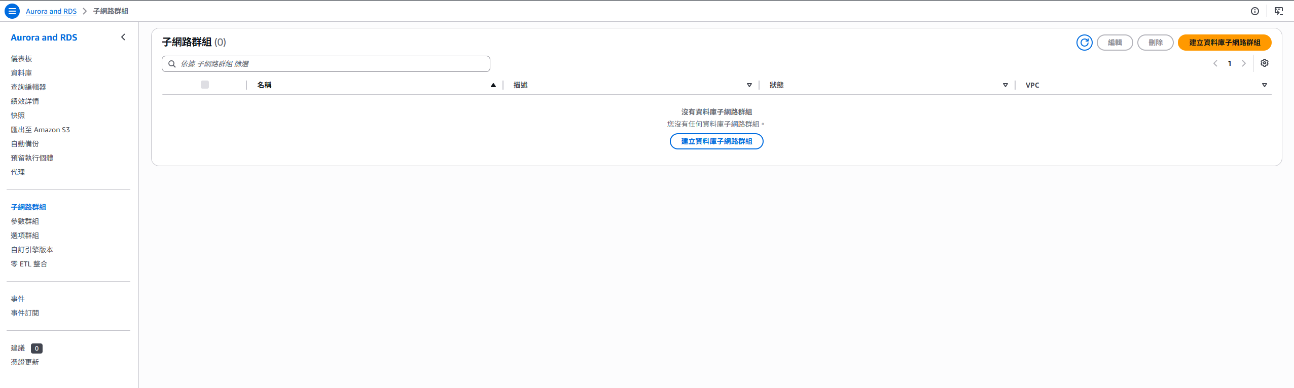The width and height of the screenshot is (1294, 388).
Task: Open 事件 in the sidebar
Action: click(18, 299)
